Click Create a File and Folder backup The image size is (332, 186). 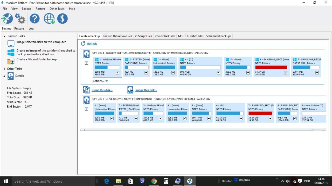coord(37,59)
